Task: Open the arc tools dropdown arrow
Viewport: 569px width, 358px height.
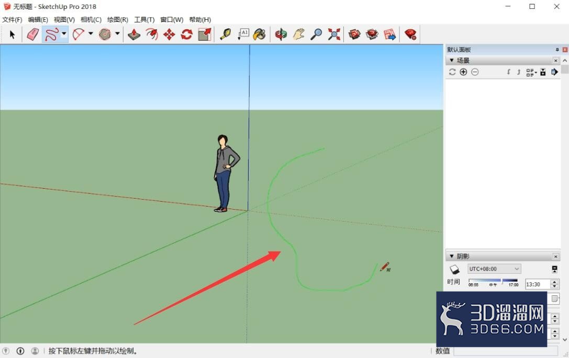Action: point(91,33)
